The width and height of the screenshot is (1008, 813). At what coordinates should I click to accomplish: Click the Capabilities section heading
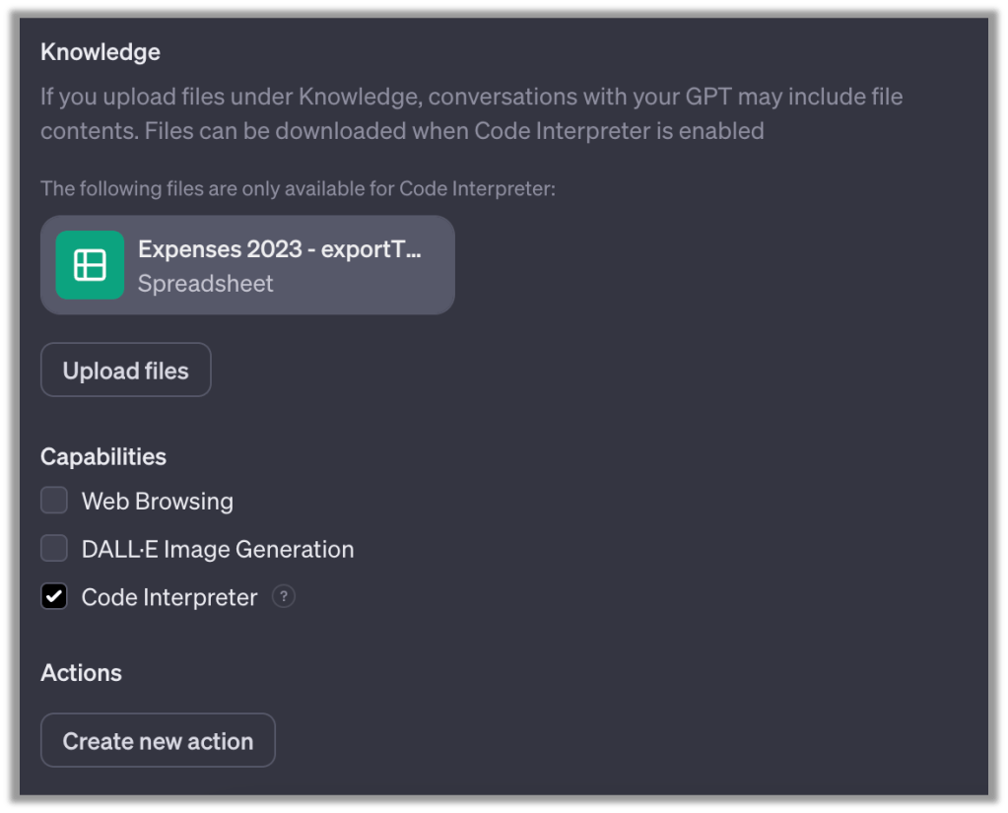[103, 457]
